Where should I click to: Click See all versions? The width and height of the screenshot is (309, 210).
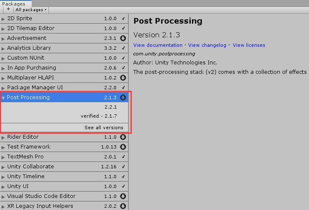[x=104, y=128]
